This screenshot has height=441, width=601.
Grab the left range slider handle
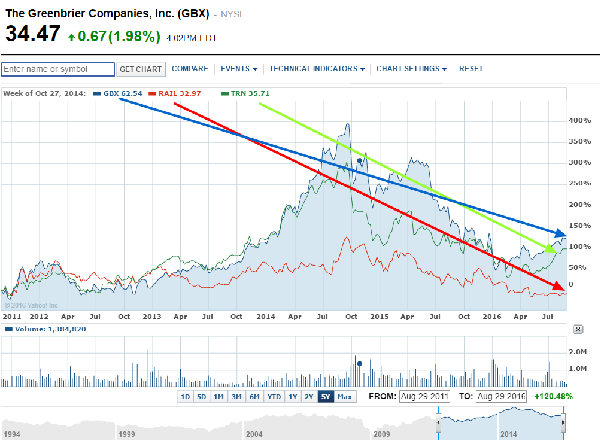(439, 423)
